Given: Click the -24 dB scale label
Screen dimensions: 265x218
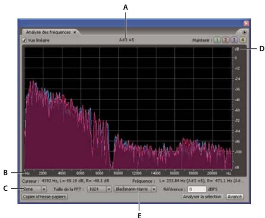Looking at the screenshot, I should click(237, 79).
